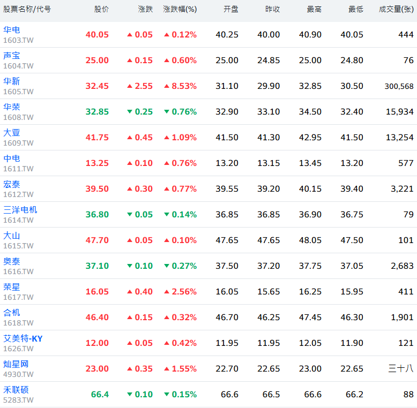Open 禾联硕 stock link
Image resolution: width=417 pixels, height=408 pixels.
(x=16, y=390)
